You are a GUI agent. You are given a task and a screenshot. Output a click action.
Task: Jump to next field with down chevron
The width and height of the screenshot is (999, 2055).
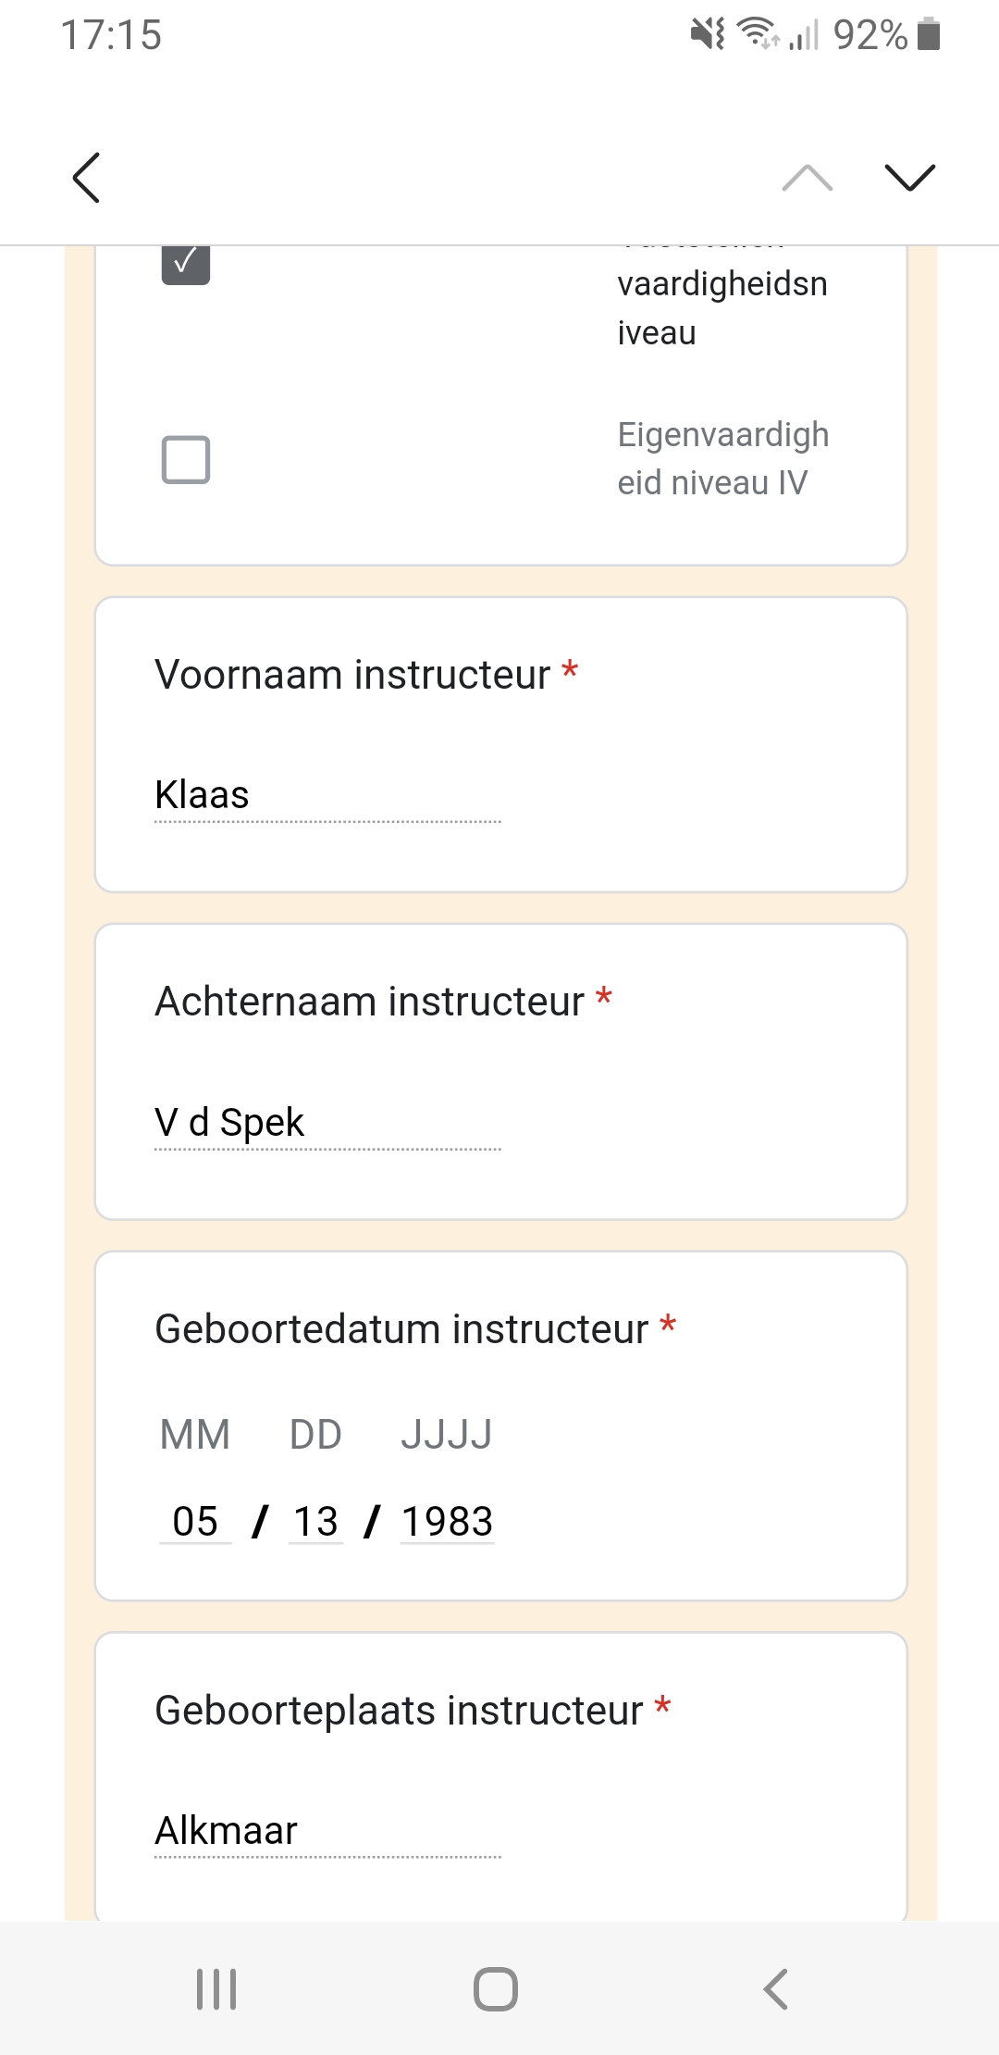point(909,177)
